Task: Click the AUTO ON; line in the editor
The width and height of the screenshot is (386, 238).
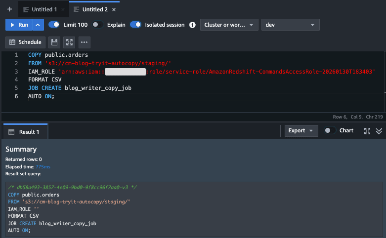Action: click(x=41, y=96)
